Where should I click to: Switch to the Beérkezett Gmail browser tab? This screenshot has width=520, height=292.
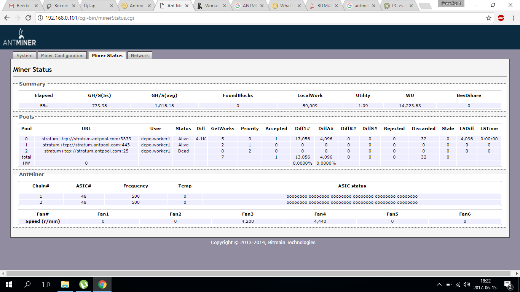(x=22, y=6)
